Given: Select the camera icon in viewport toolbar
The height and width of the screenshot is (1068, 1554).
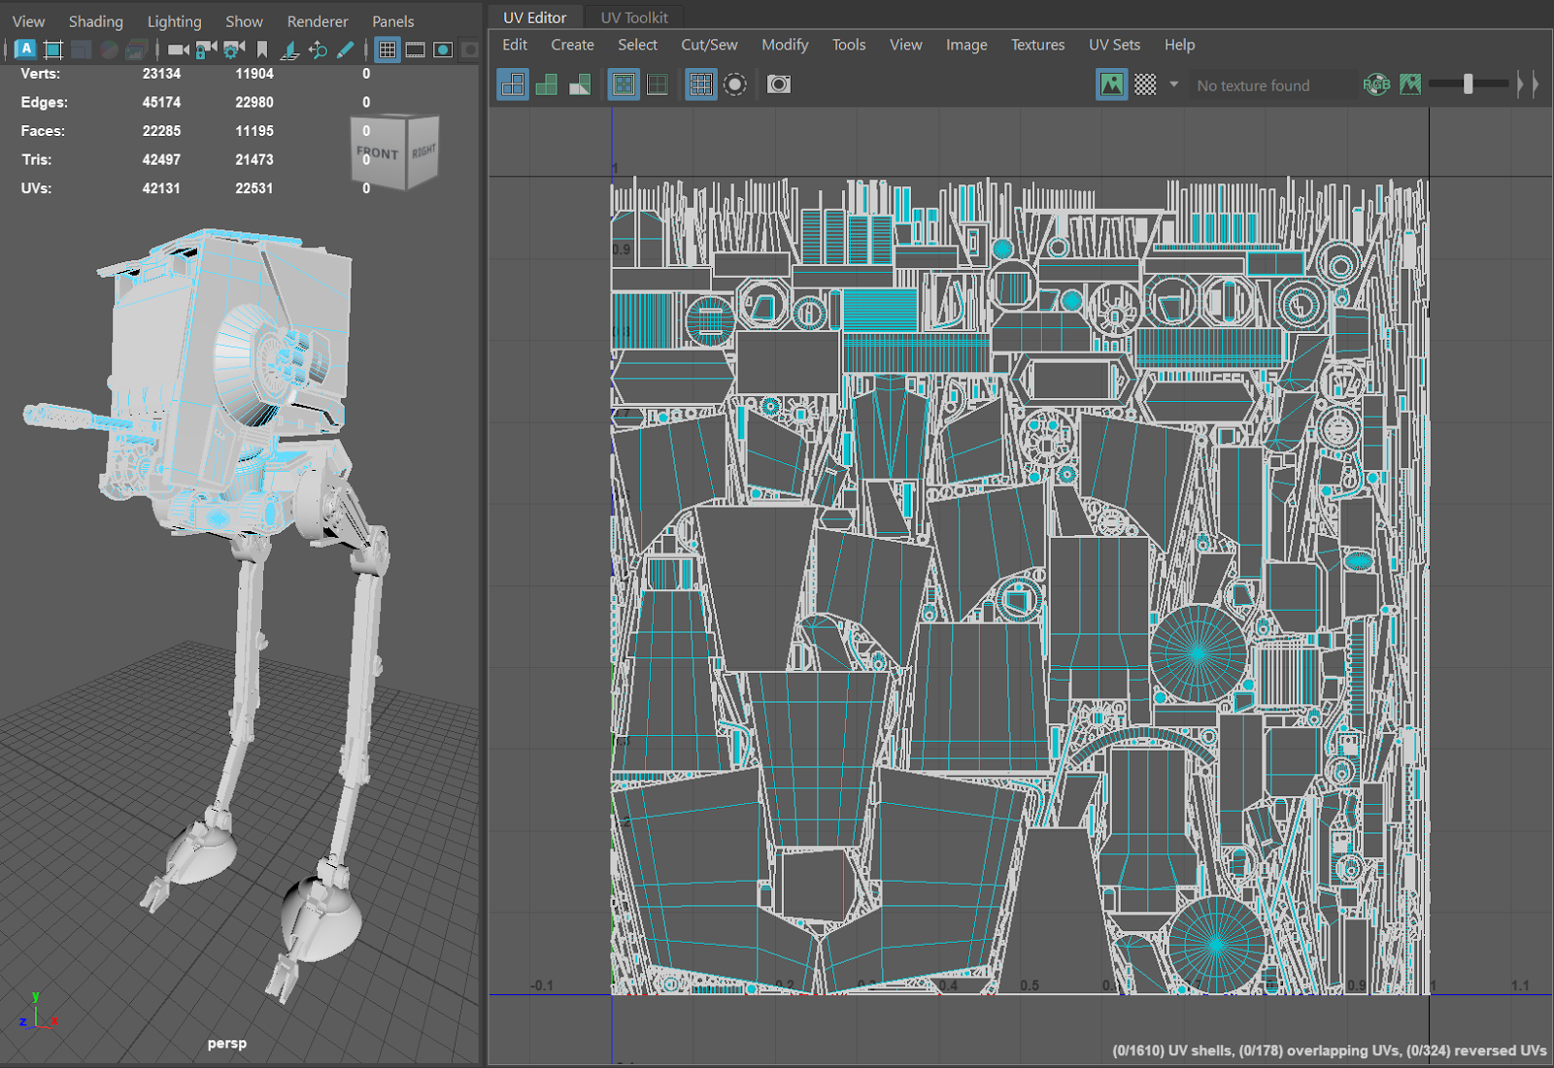Looking at the screenshot, I should pyautogui.click(x=178, y=50).
